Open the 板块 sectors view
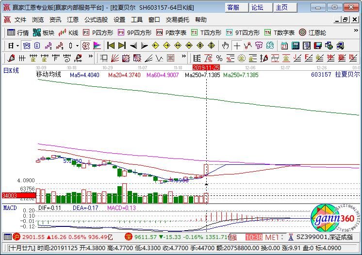This screenshot has width=362, height=255. click(x=44, y=33)
